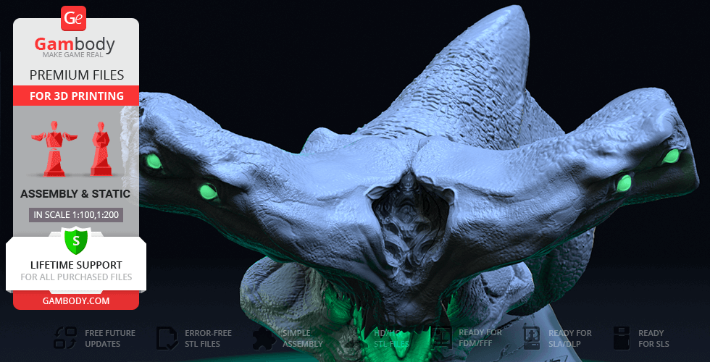Click the glowing green eye at far right

pos(672,156)
